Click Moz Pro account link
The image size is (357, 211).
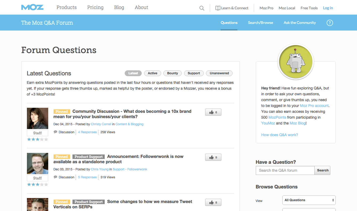[314, 106]
